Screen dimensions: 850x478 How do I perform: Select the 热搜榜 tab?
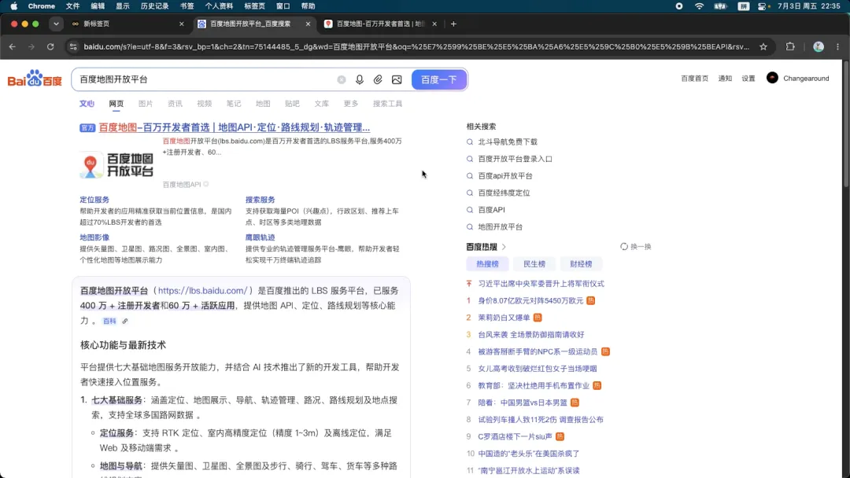click(x=487, y=264)
